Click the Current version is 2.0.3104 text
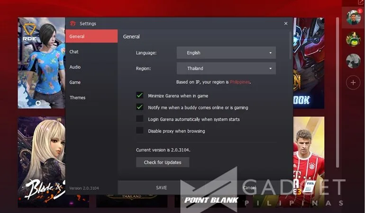 click(x=163, y=150)
